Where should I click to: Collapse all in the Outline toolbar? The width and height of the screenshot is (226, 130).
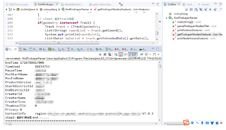coord(191,10)
